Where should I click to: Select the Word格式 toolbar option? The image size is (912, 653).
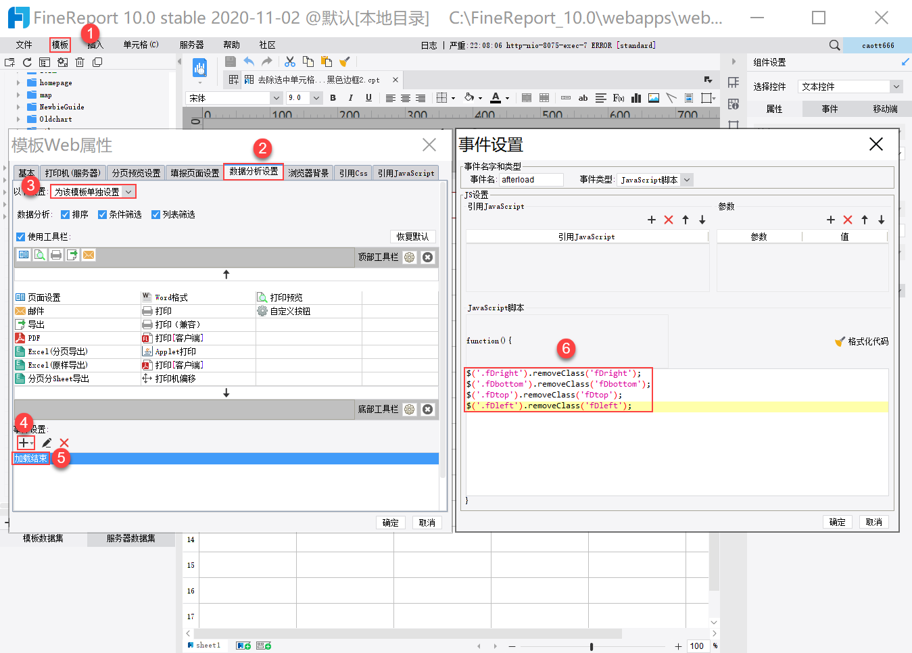tap(165, 297)
